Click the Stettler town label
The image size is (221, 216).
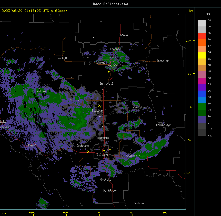coord(163,61)
